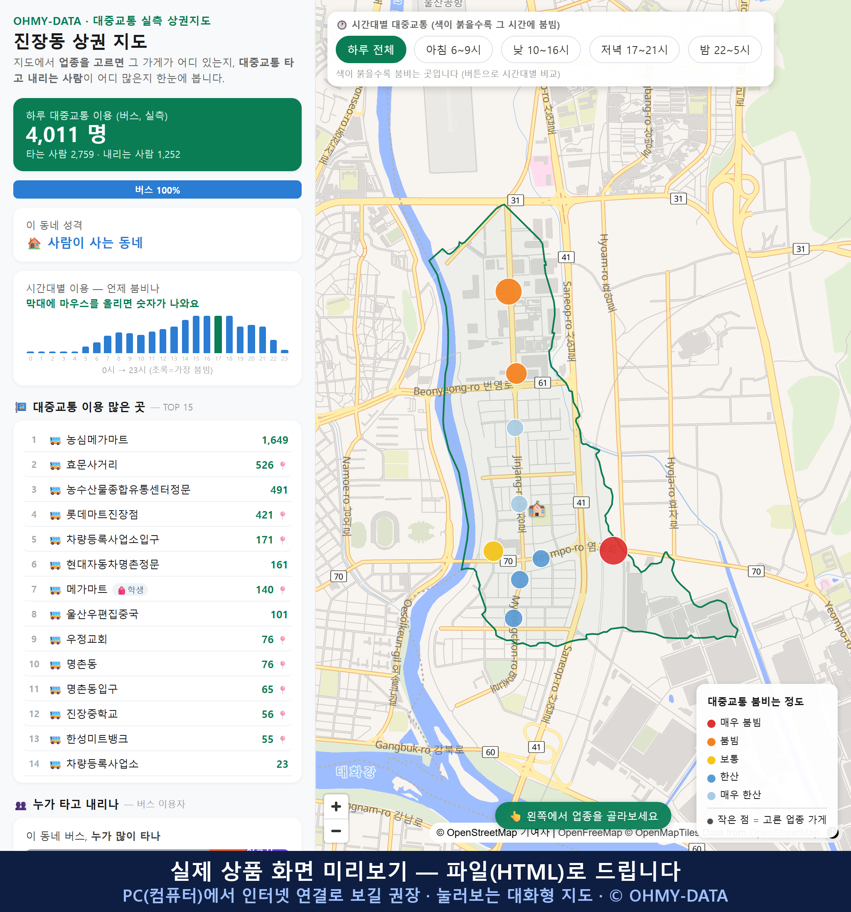Click the large red bus stop marker
Viewport: 851px width, 912px height.
(x=613, y=550)
